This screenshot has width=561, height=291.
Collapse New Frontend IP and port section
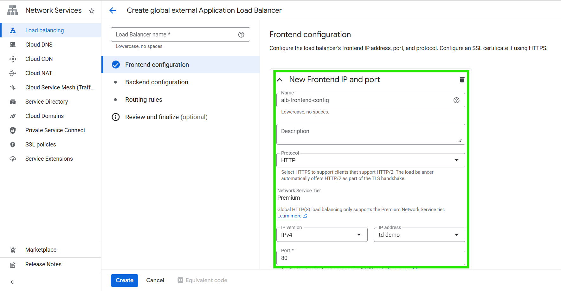280,80
